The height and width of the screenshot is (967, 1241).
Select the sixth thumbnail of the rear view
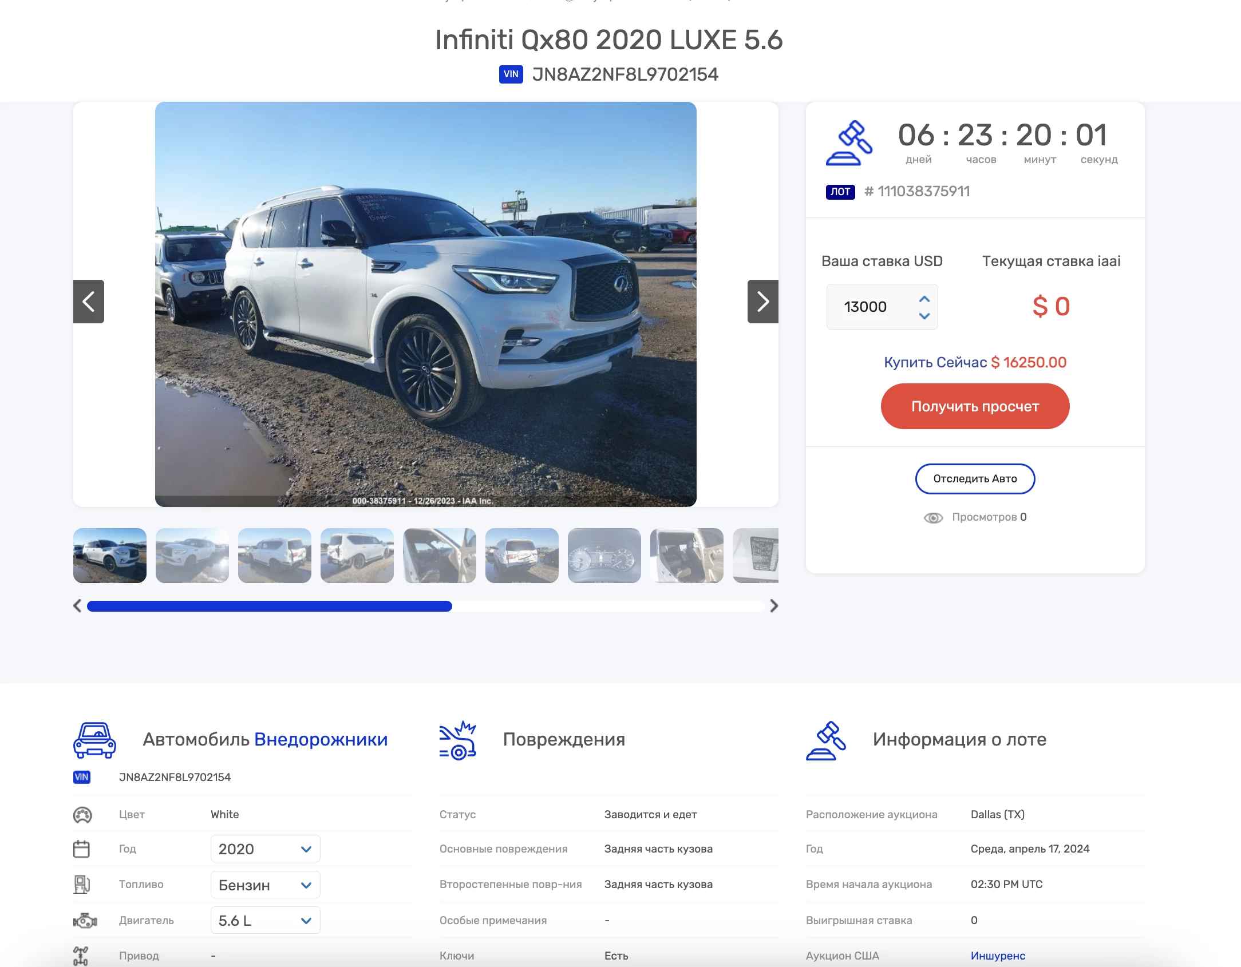coord(522,556)
